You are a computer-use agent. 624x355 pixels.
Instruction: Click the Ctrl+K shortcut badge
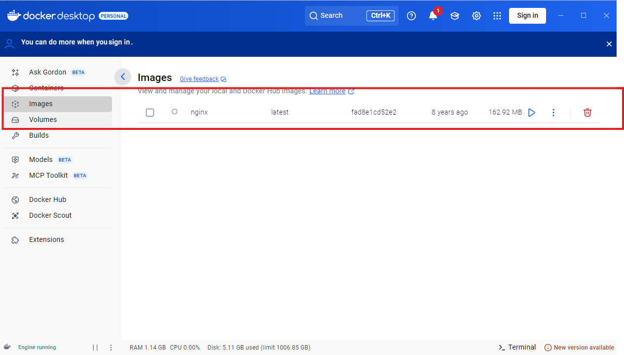tap(380, 16)
